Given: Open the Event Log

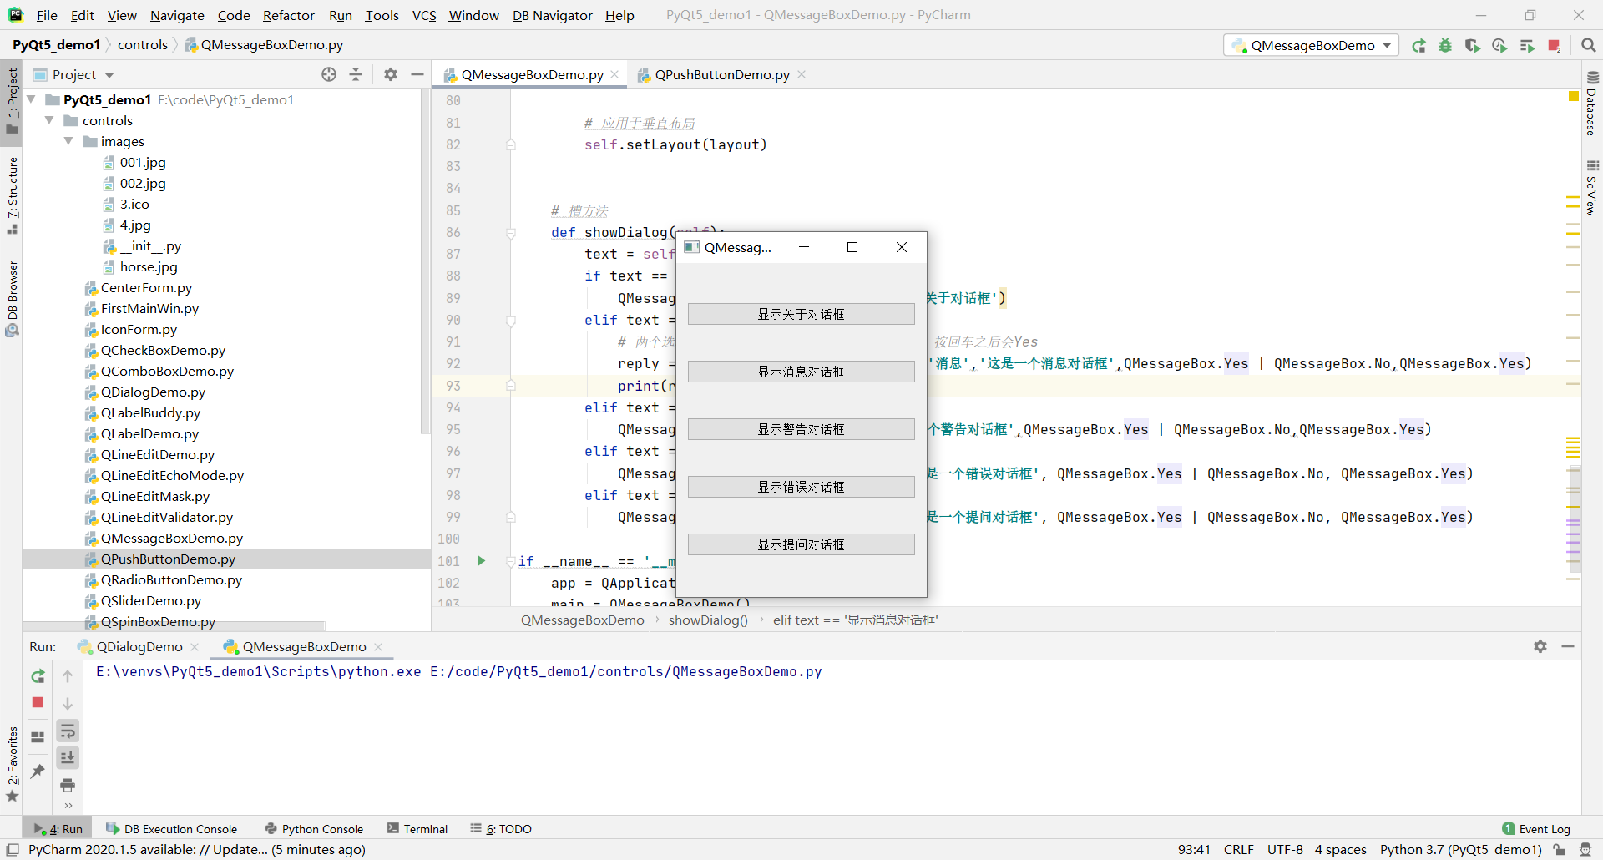Looking at the screenshot, I should pyautogui.click(x=1536, y=829).
